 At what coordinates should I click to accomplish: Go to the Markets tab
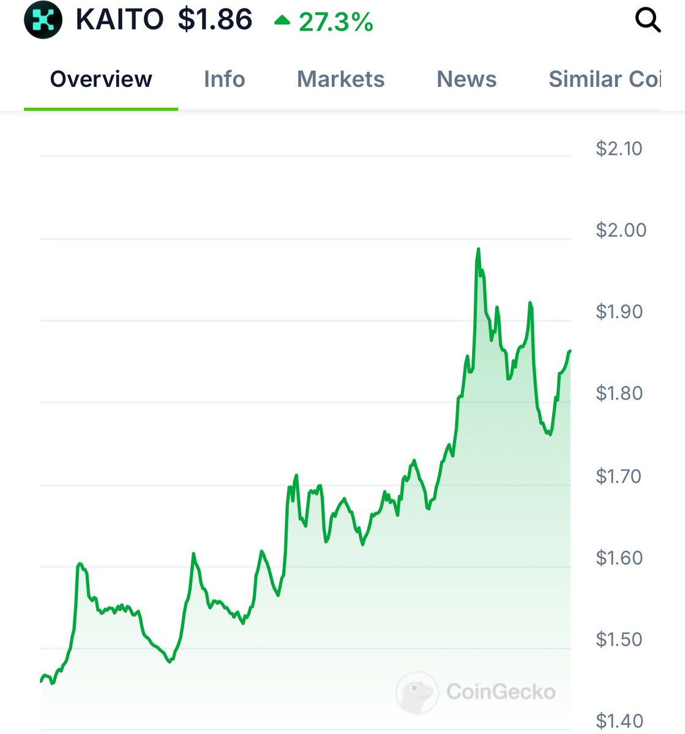click(341, 79)
